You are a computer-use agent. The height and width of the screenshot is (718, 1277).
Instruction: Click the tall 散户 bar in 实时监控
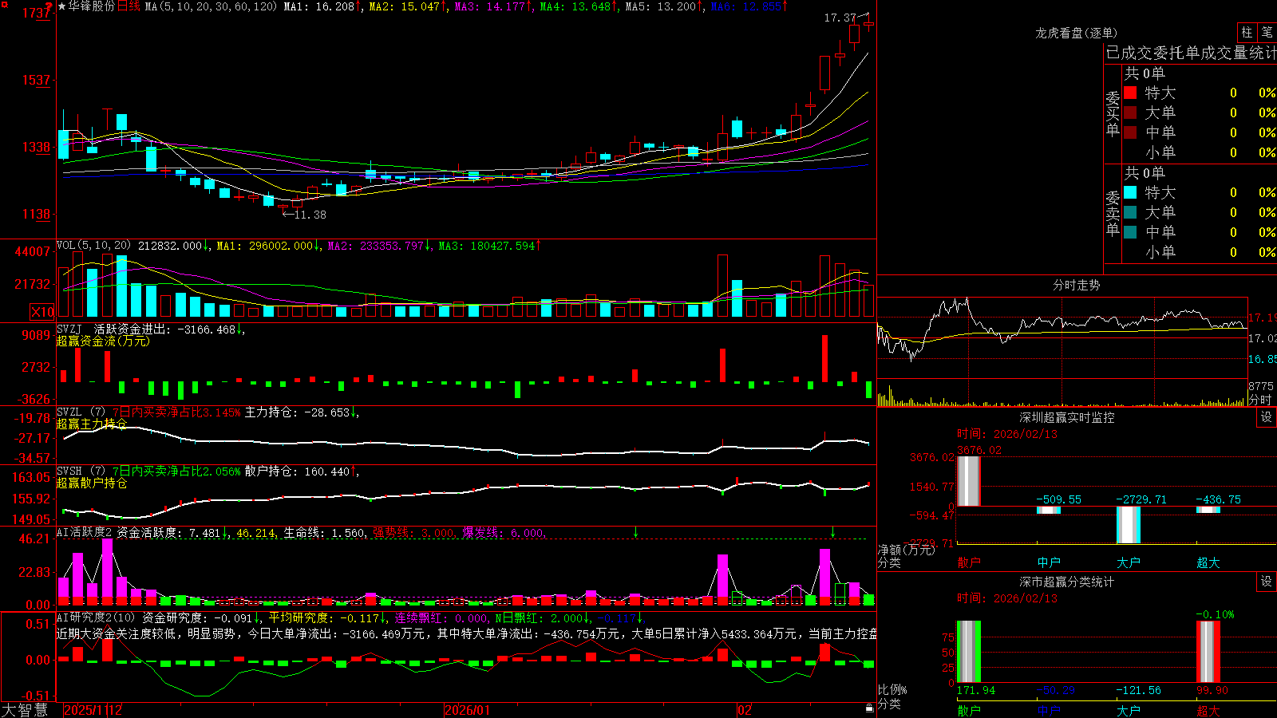[969, 481]
